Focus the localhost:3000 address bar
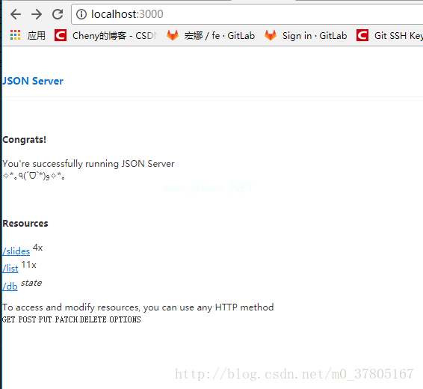Screen dimensions: 423x389 tap(247, 14)
